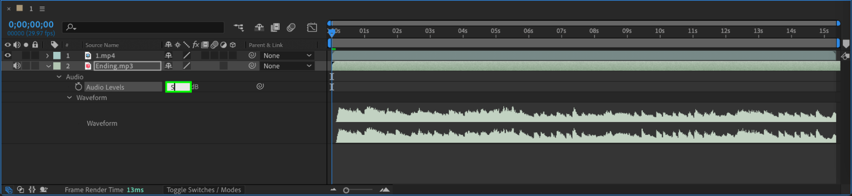
Task: Adjust the timeline zoom slider
Action: pos(346,190)
